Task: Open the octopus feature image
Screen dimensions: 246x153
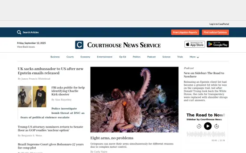Action: coord(134,100)
